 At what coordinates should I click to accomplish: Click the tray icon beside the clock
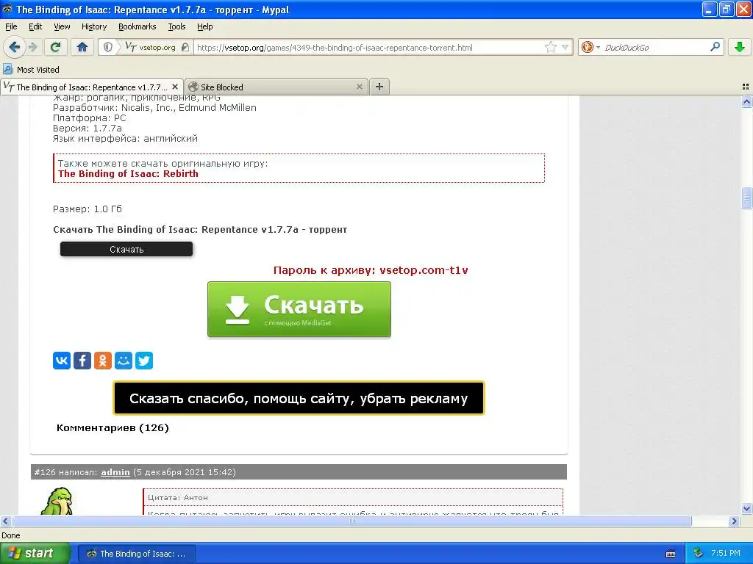(x=698, y=554)
